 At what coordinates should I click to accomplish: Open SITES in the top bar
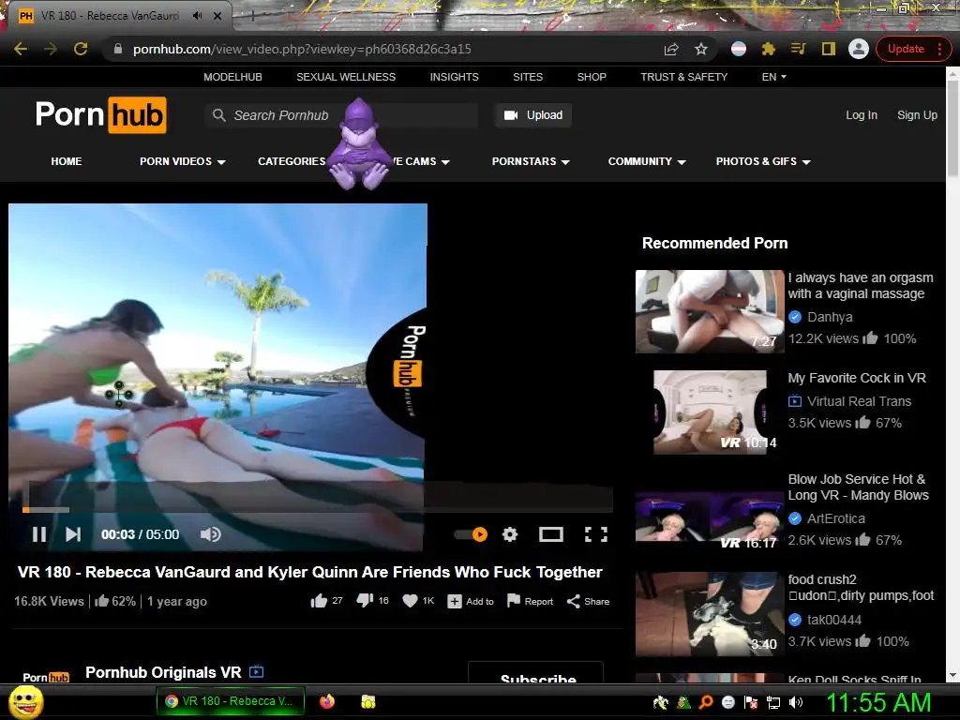pos(528,77)
